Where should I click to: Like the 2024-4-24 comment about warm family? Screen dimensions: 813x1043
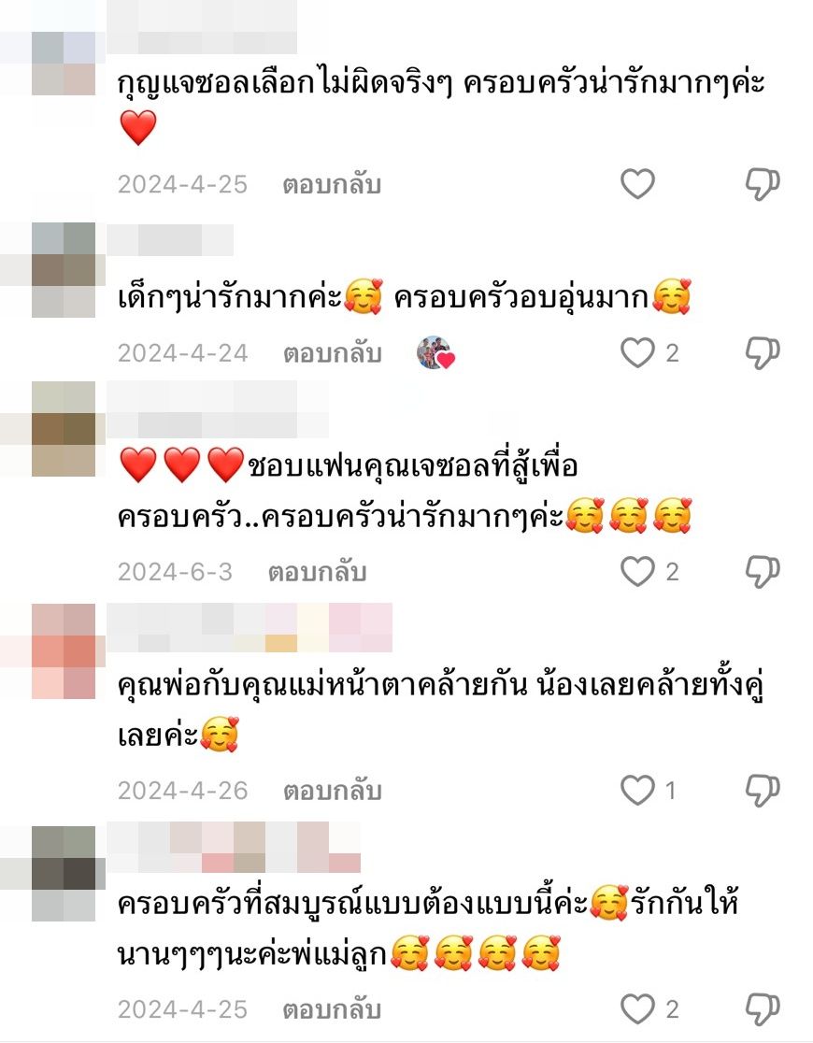coord(637,352)
